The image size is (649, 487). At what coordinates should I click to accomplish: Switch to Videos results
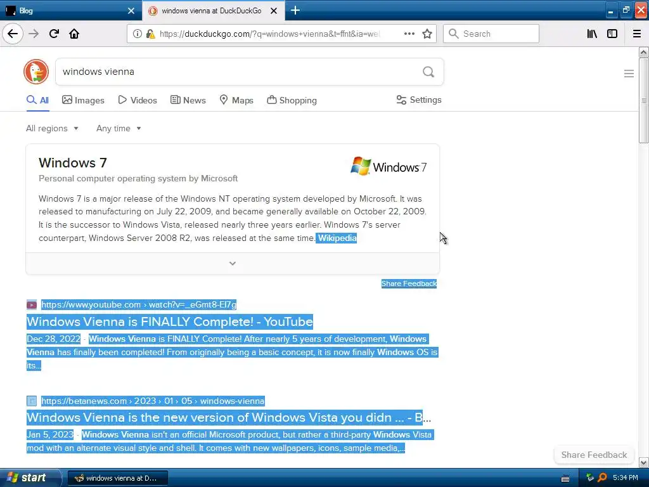[x=138, y=100]
